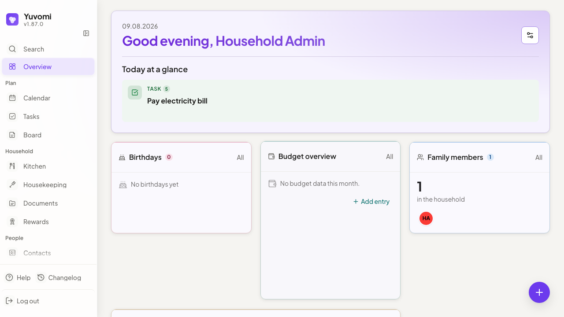Viewport: 564px width, 317px height.
Task: Click No budget data this month text
Action: [x=320, y=184]
